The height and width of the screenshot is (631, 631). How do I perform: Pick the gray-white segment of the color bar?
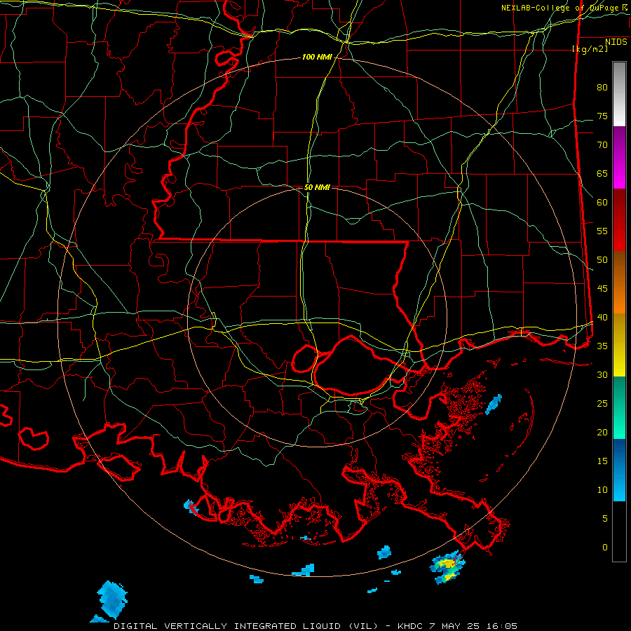tap(619, 94)
